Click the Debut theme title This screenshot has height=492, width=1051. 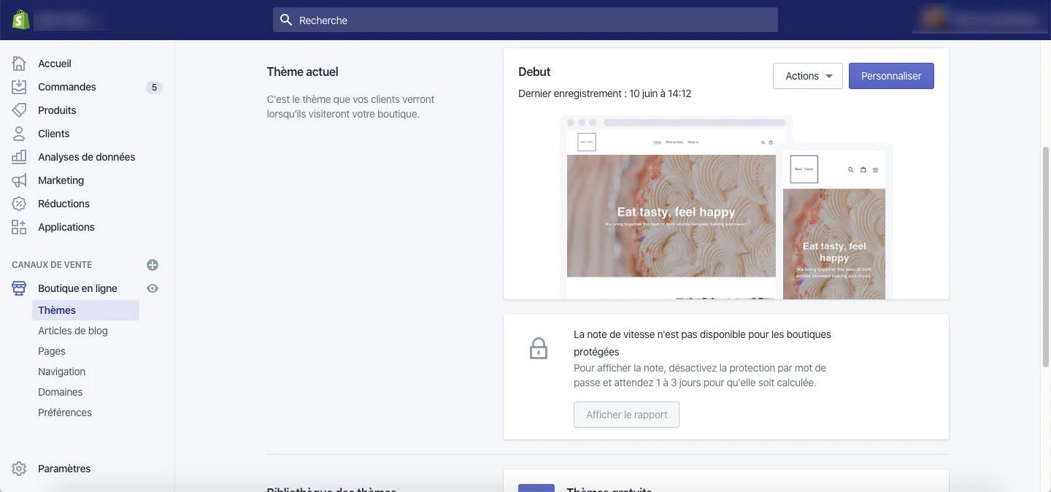[x=534, y=72]
